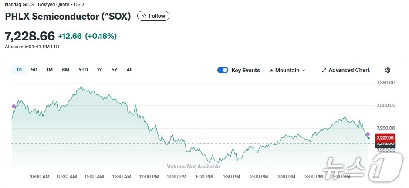The height and width of the screenshot is (188, 409).
Task: Click the purple key event marker at market open
Action: (x=14, y=106)
